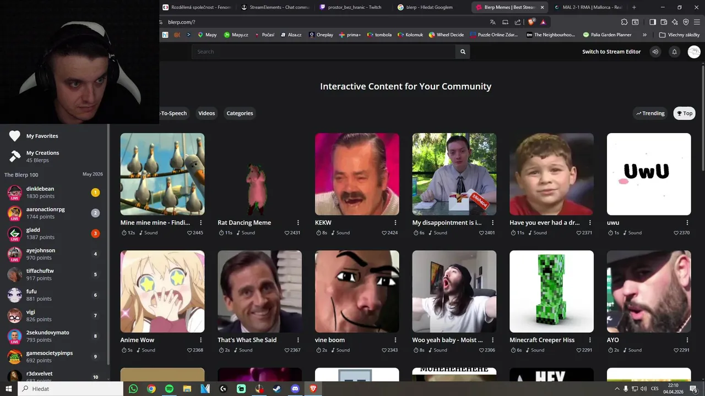Click Switch to Stream Editor
This screenshot has height=396, width=705.
[611, 52]
